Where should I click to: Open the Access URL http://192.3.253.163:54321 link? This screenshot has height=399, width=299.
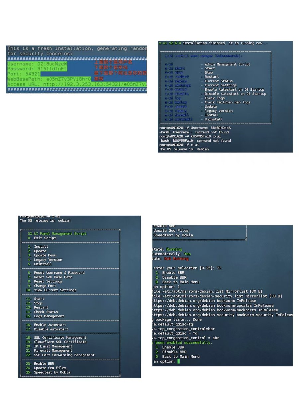point(77,84)
